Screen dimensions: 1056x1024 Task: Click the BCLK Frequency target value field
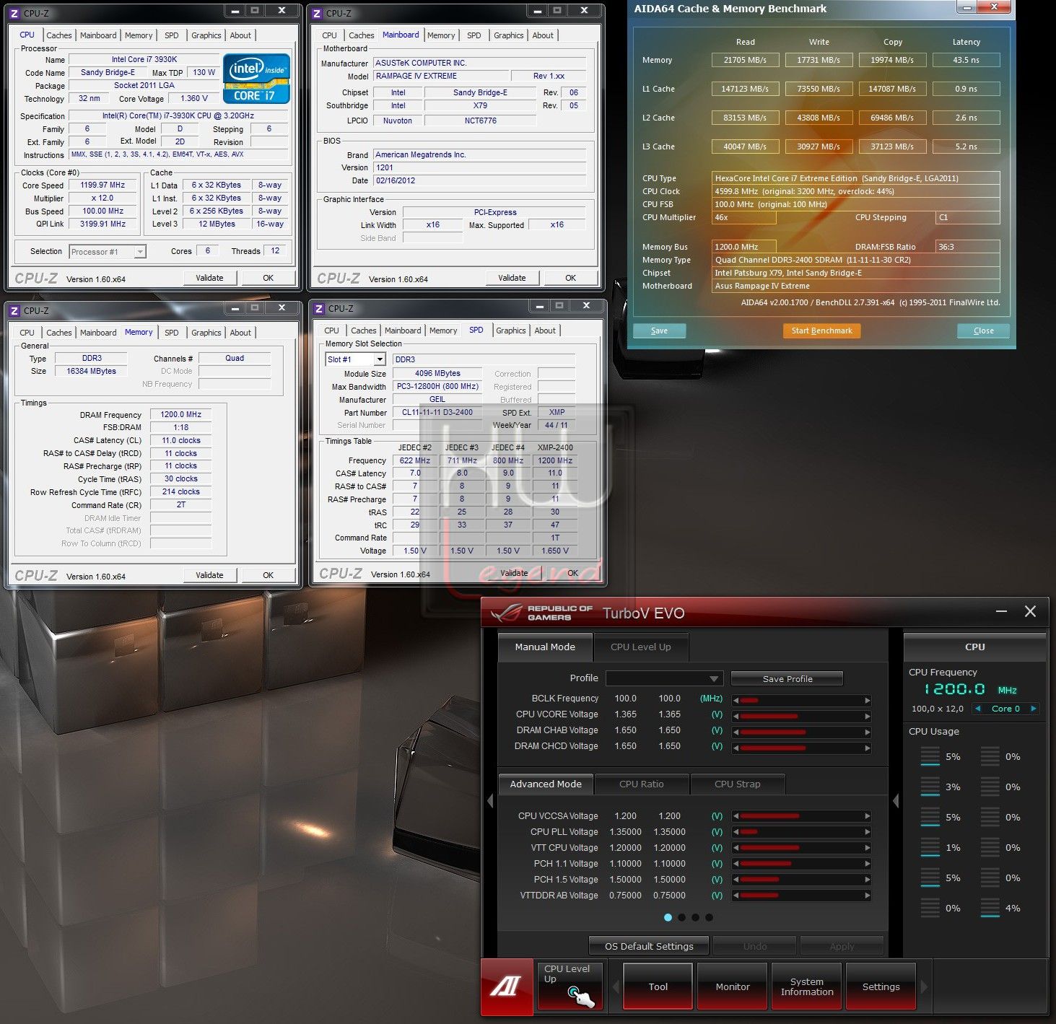tap(669, 699)
